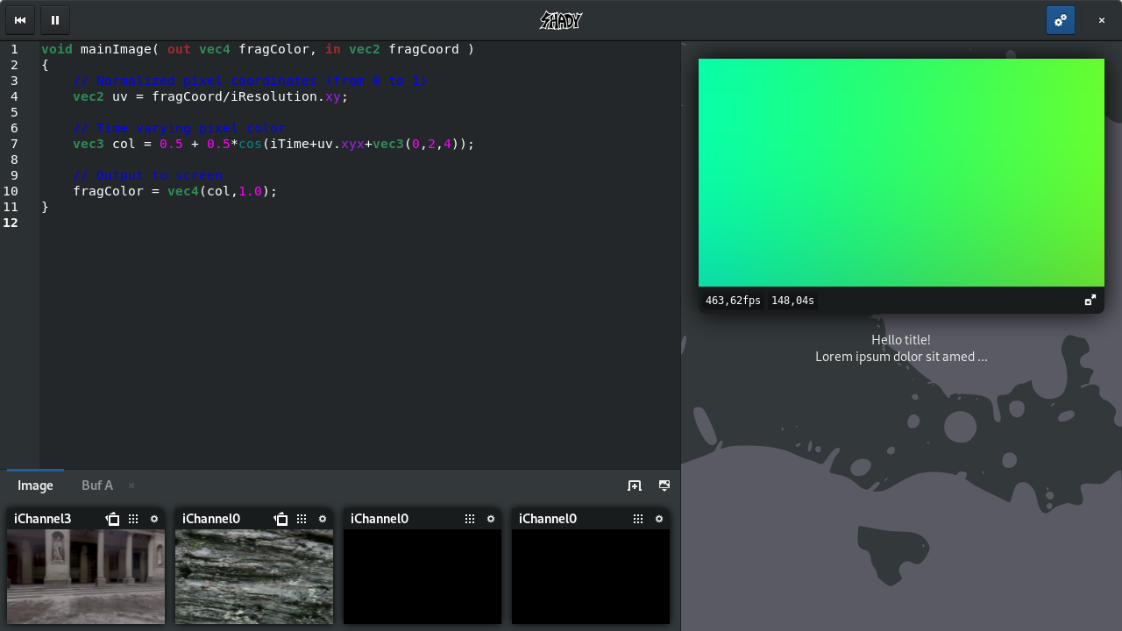This screenshot has width=1122, height=631.
Task: Click the add buffer icon
Action: pyautogui.click(x=635, y=486)
